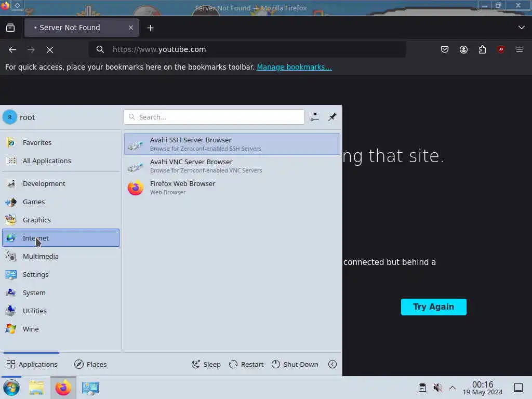This screenshot has width=532, height=399.
Task: Click the root user avatar
Action: (10, 117)
